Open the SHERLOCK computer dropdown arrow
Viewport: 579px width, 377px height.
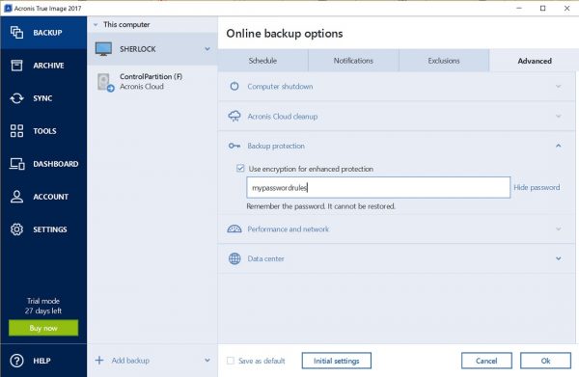point(207,49)
